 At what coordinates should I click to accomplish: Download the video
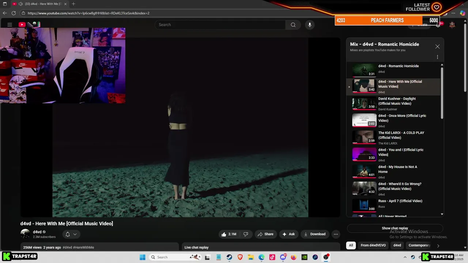click(314, 234)
